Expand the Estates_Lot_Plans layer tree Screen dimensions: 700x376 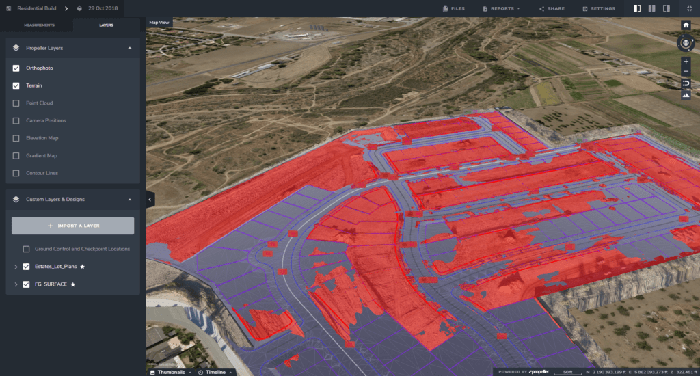click(x=15, y=267)
